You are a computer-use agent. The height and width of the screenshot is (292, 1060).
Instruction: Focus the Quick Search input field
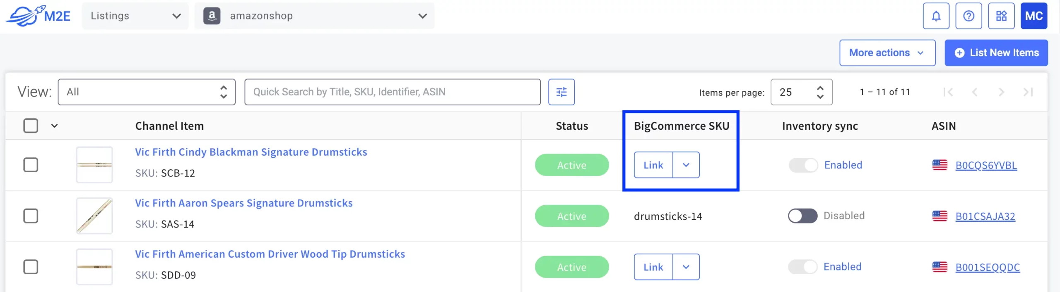click(392, 92)
